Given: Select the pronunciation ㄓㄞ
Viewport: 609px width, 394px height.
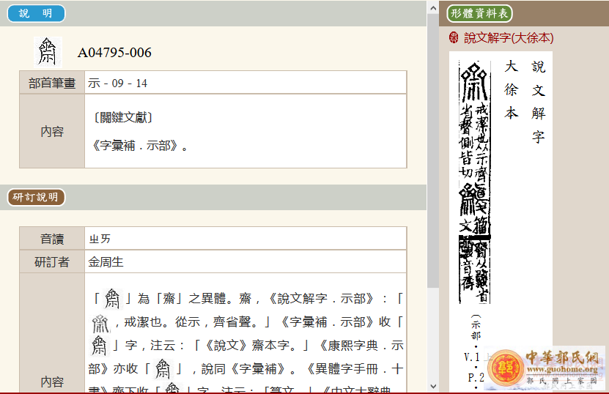Looking at the screenshot, I should pyautogui.click(x=100, y=239).
